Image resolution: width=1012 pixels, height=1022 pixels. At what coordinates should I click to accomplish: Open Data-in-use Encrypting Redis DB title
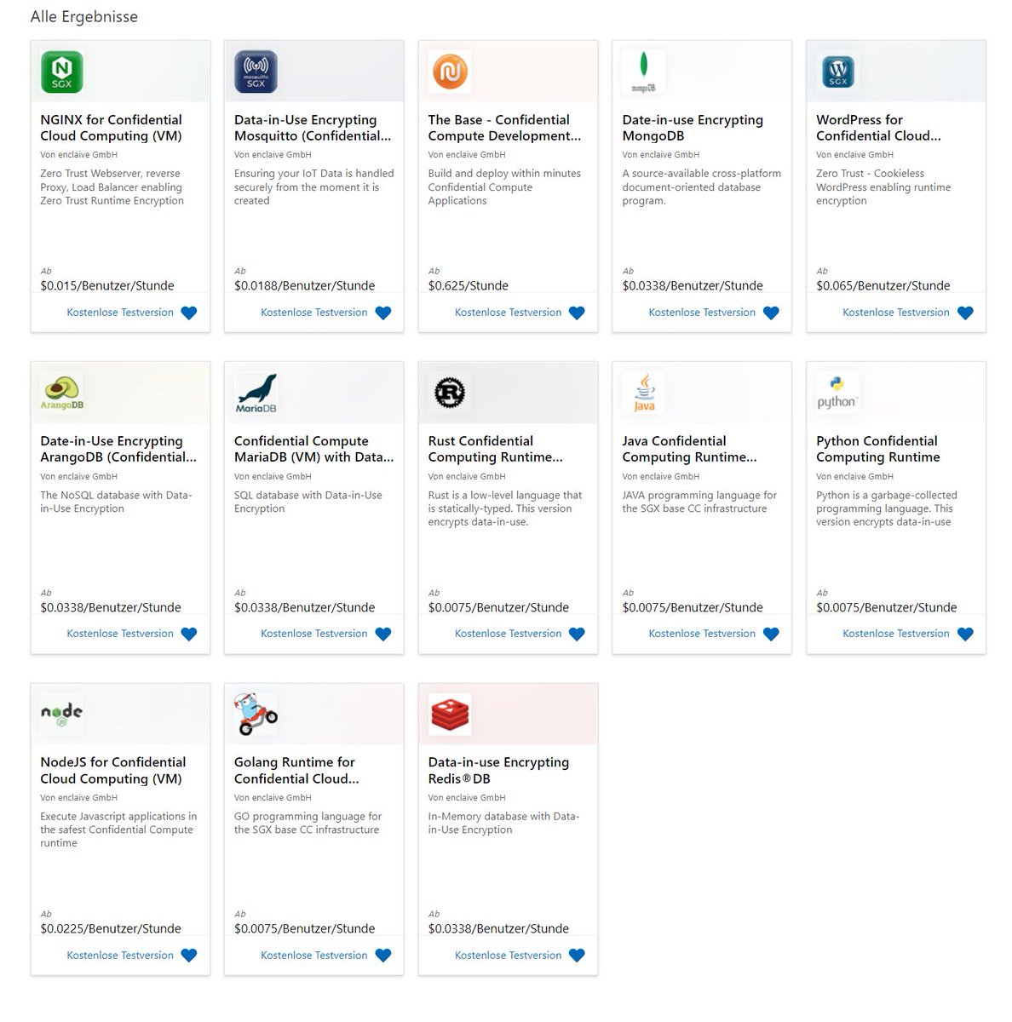(x=498, y=771)
